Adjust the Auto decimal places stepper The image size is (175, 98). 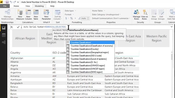point(88,18)
